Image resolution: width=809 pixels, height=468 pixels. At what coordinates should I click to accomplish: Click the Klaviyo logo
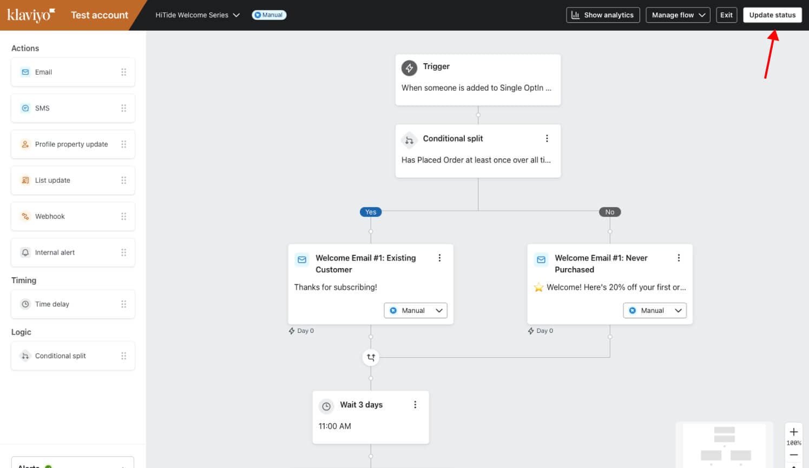[x=31, y=15]
